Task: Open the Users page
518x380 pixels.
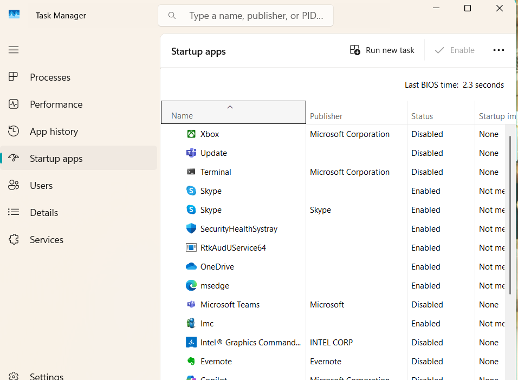Action: tap(78, 186)
